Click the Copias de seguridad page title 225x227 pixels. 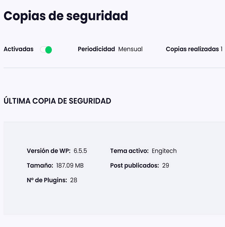pyautogui.click(x=66, y=16)
